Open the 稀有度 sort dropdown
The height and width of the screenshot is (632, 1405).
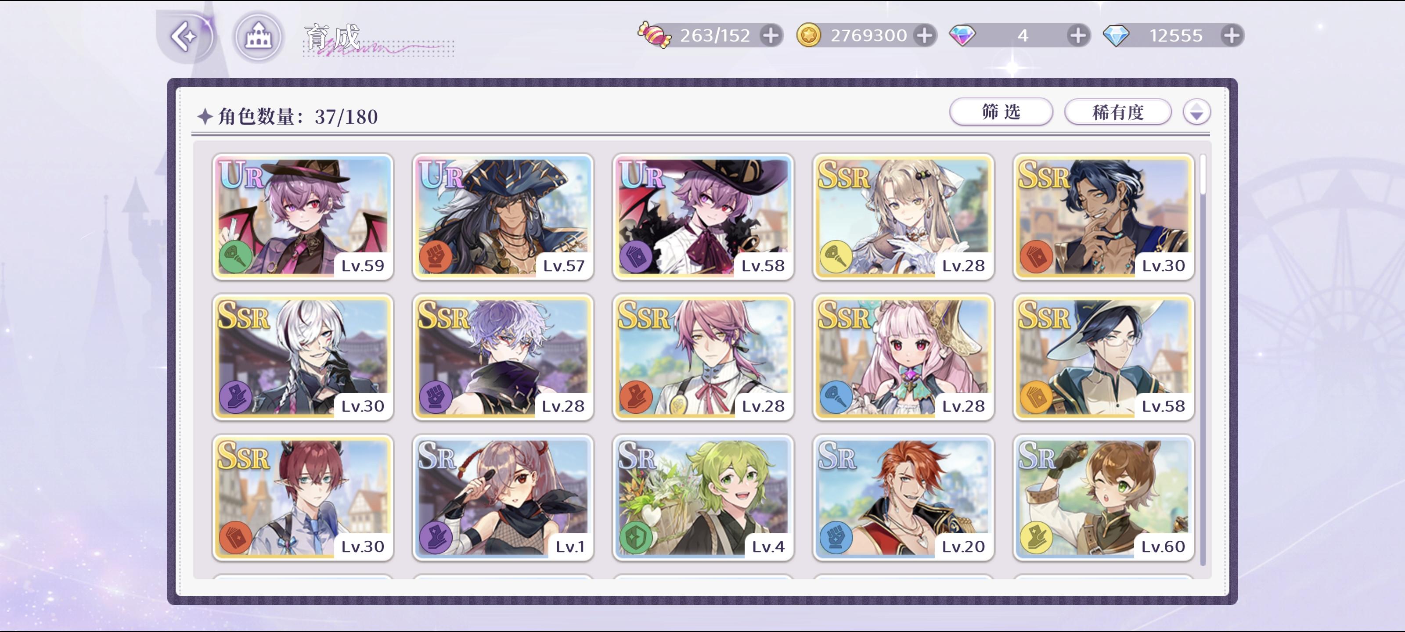tap(1117, 112)
